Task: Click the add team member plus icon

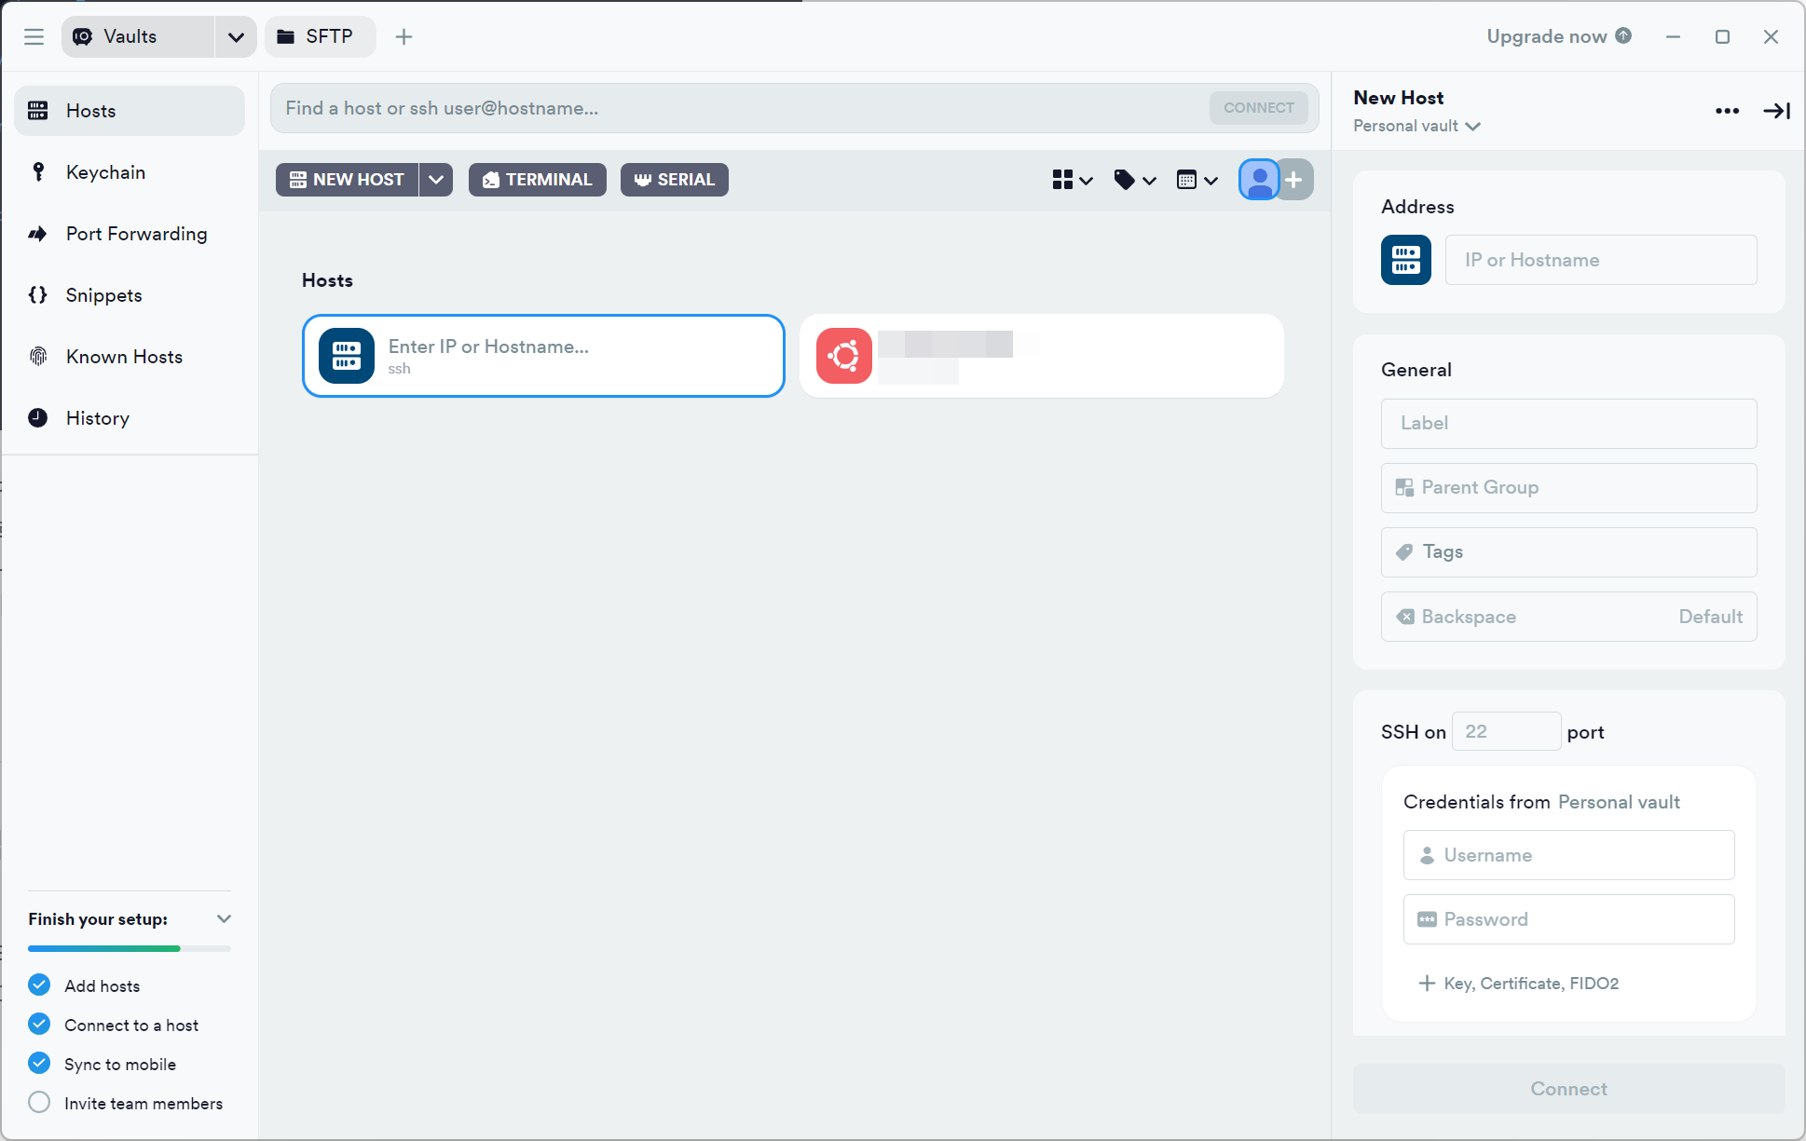Action: tap(1294, 180)
